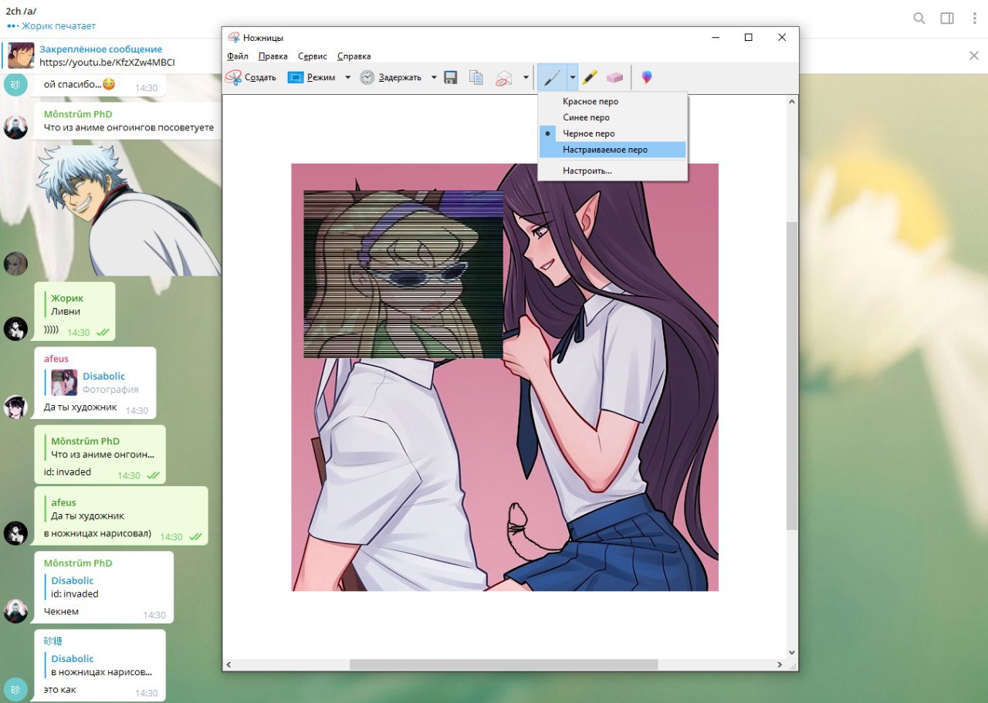Image resolution: width=988 pixels, height=703 pixels.
Task: Expand the Режим dropdown arrow
Action: pos(347,77)
